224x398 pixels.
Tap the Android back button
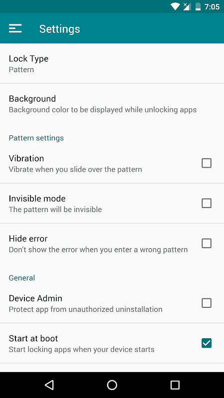pyautogui.click(x=49, y=385)
